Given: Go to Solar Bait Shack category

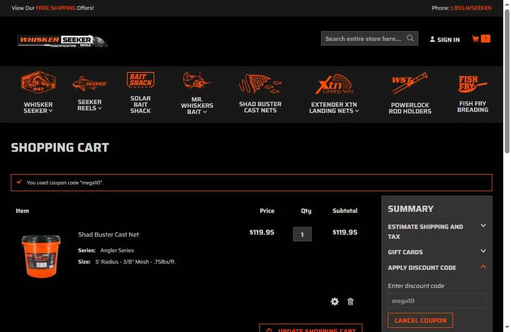Looking at the screenshot, I should 140,104.
